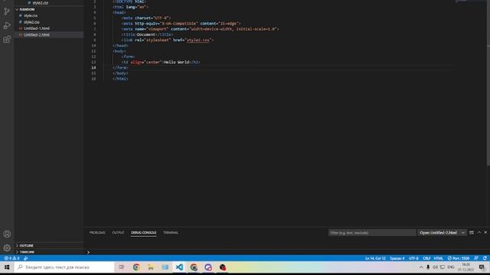The width and height of the screenshot is (490, 275).
Task: Open the taskbar clock and date
Action: pos(466,267)
